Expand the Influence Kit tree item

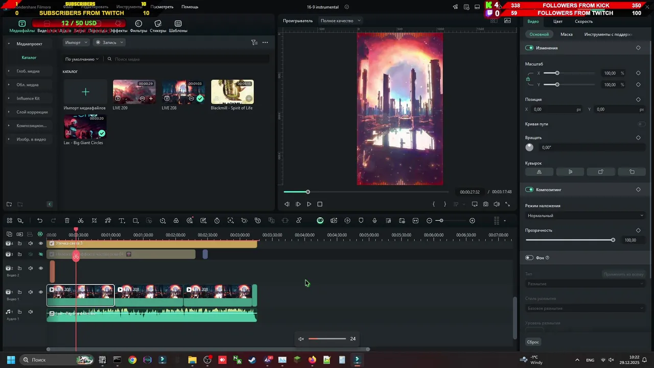tap(9, 98)
